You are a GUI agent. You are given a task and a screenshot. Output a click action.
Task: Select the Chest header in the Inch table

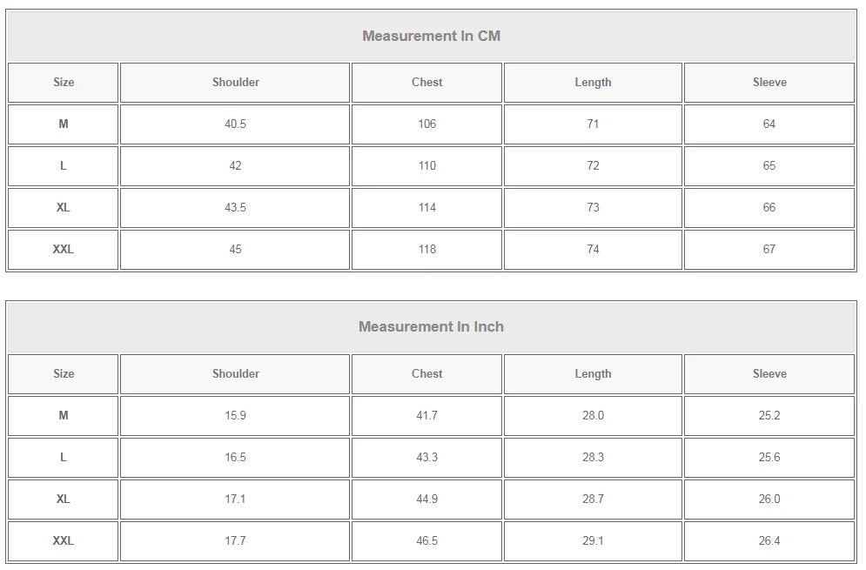(426, 373)
